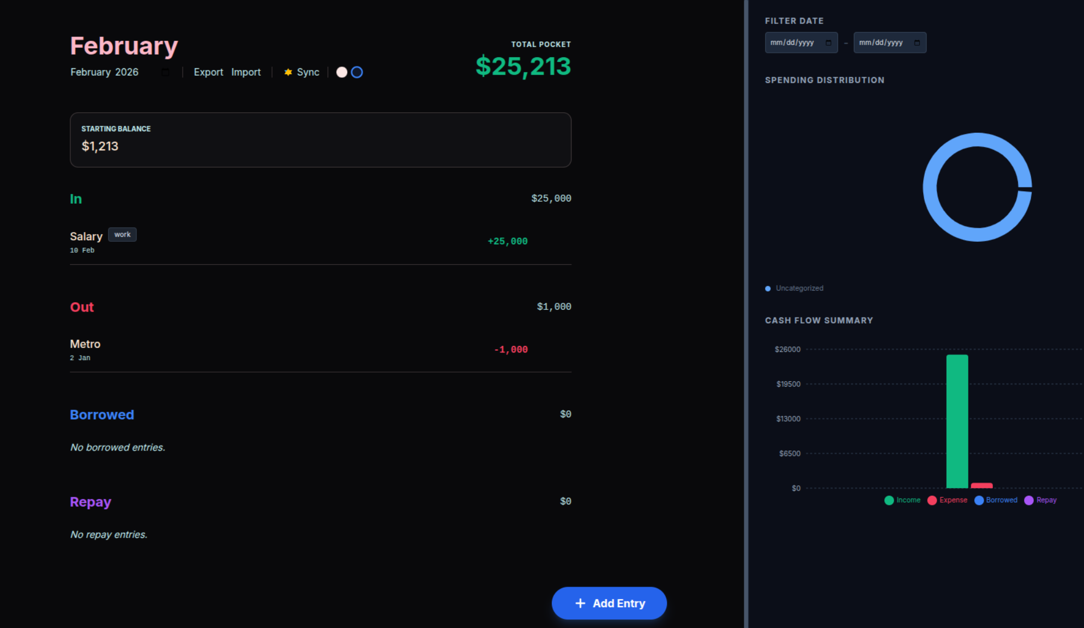Viewport: 1084px width, 628px height.
Task: Click the Sync link
Action: tap(308, 72)
